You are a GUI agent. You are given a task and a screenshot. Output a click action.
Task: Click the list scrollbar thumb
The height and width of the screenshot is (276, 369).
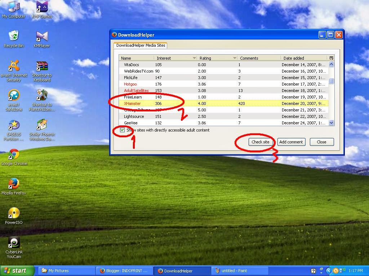[332, 81]
